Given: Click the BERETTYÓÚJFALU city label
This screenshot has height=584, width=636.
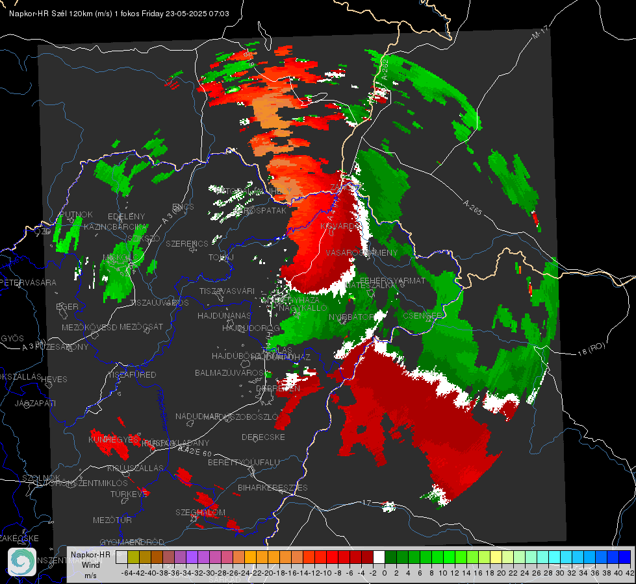Looking at the screenshot, I should 244,462.
